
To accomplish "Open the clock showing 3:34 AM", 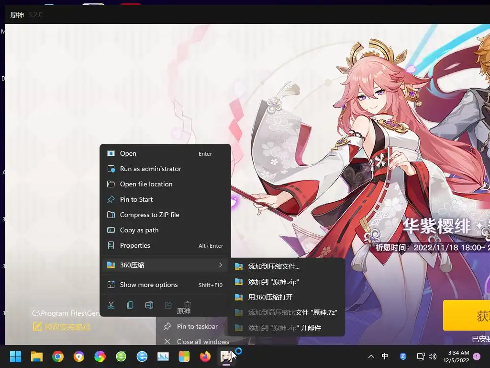I will pos(456,356).
